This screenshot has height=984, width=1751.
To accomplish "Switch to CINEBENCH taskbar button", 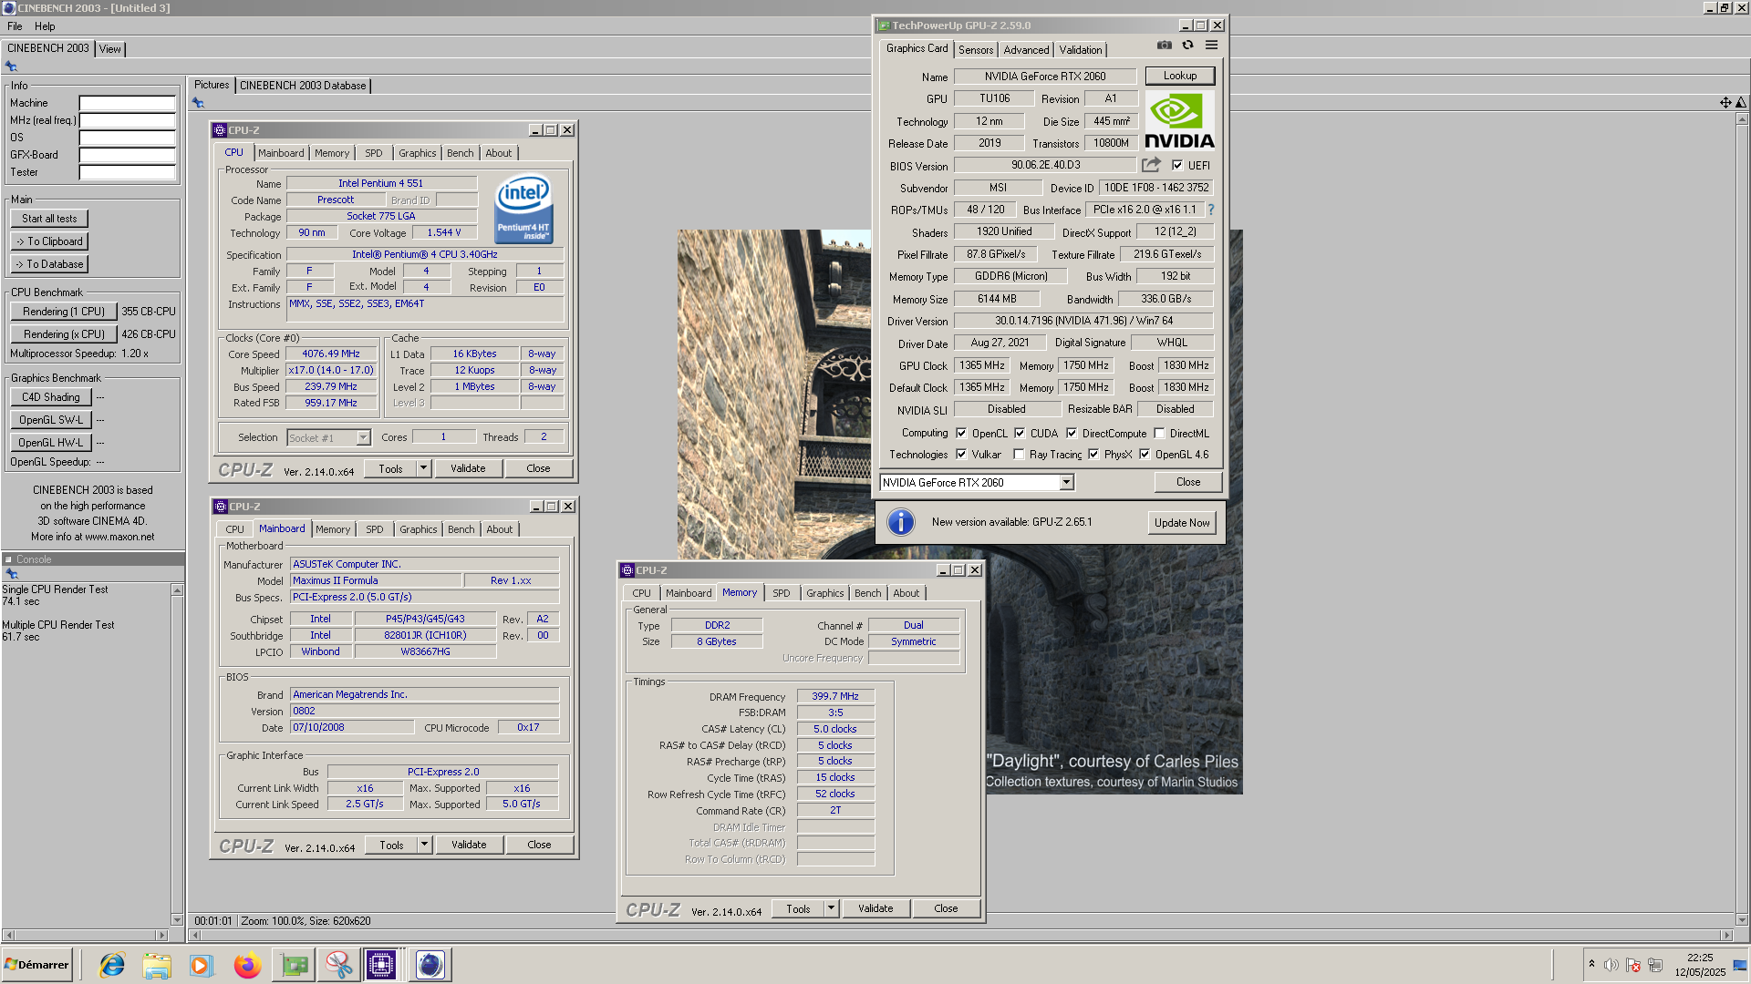I will [430, 965].
